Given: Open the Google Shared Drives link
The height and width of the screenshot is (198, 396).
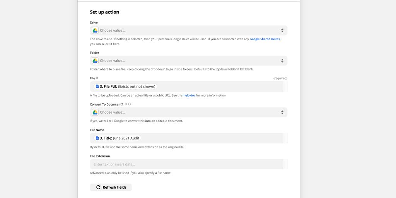Looking at the screenshot, I should pyautogui.click(x=265, y=39).
